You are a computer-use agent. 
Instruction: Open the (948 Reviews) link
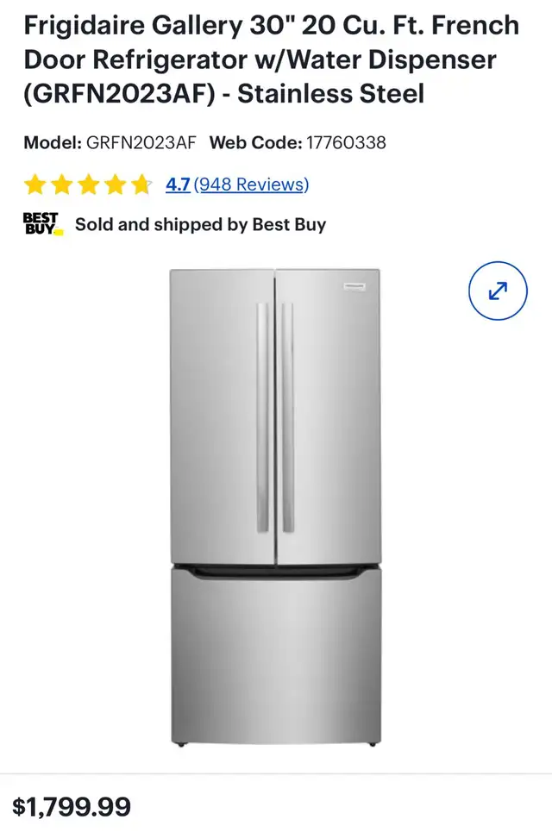(252, 185)
